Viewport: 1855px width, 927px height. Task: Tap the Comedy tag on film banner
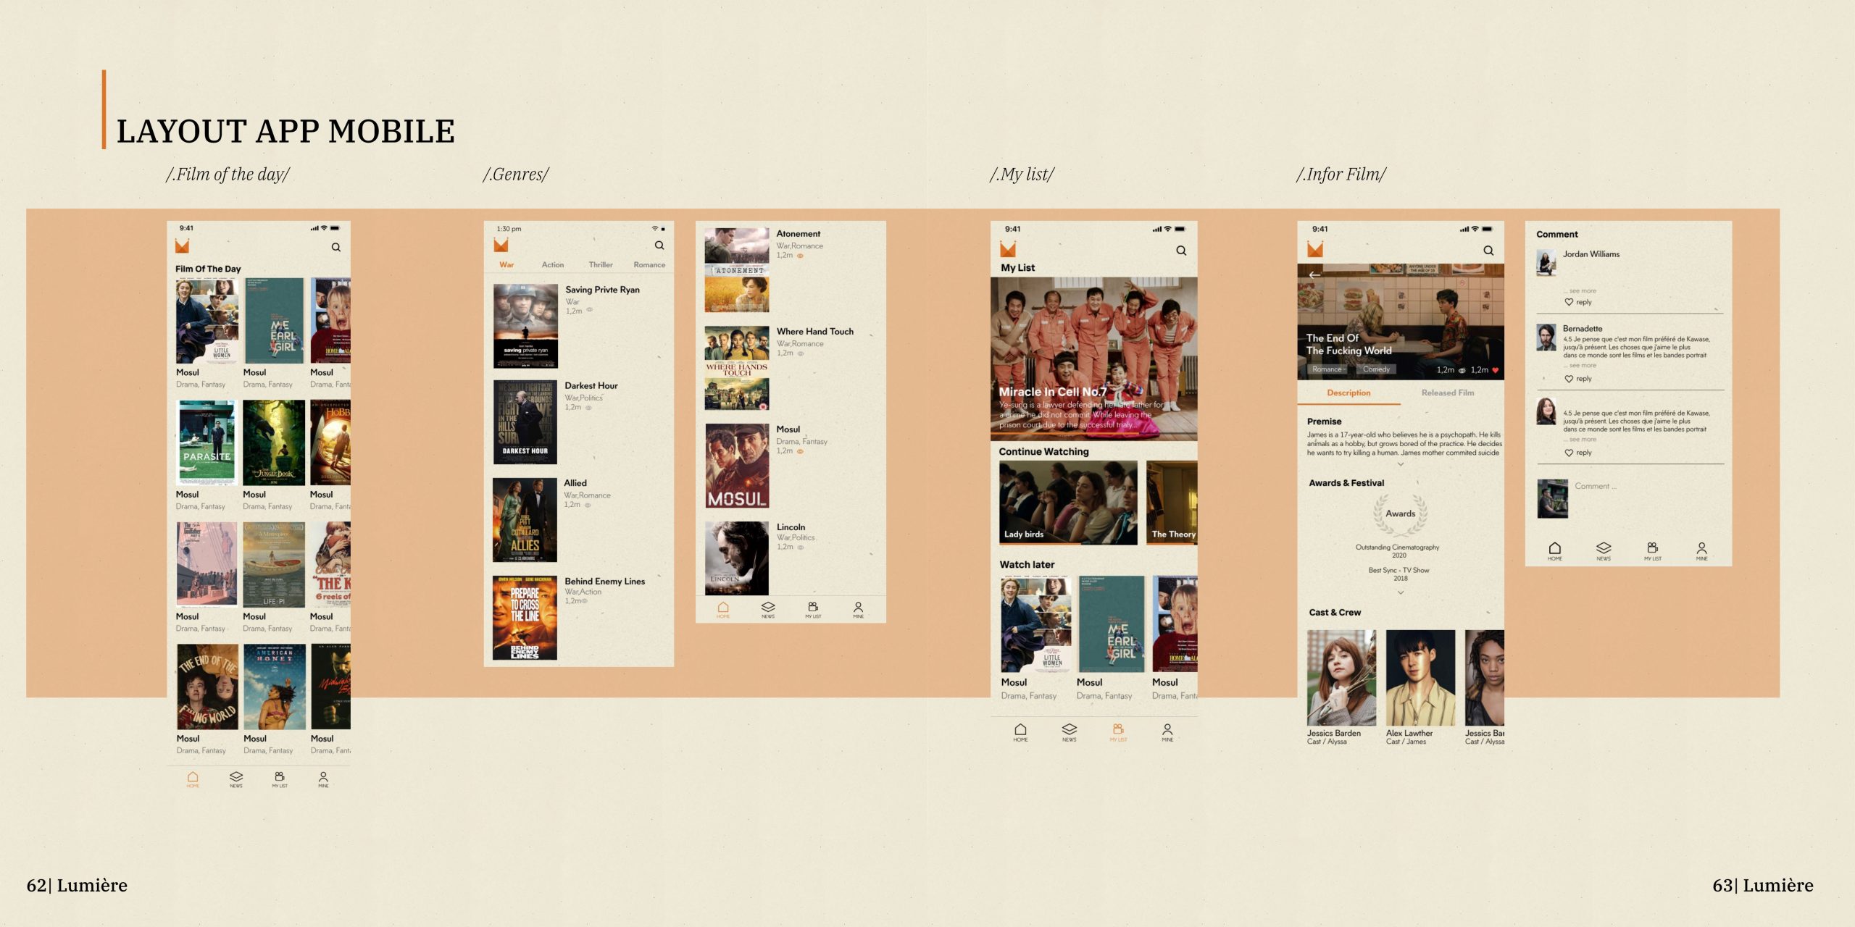click(x=1376, y=369)
